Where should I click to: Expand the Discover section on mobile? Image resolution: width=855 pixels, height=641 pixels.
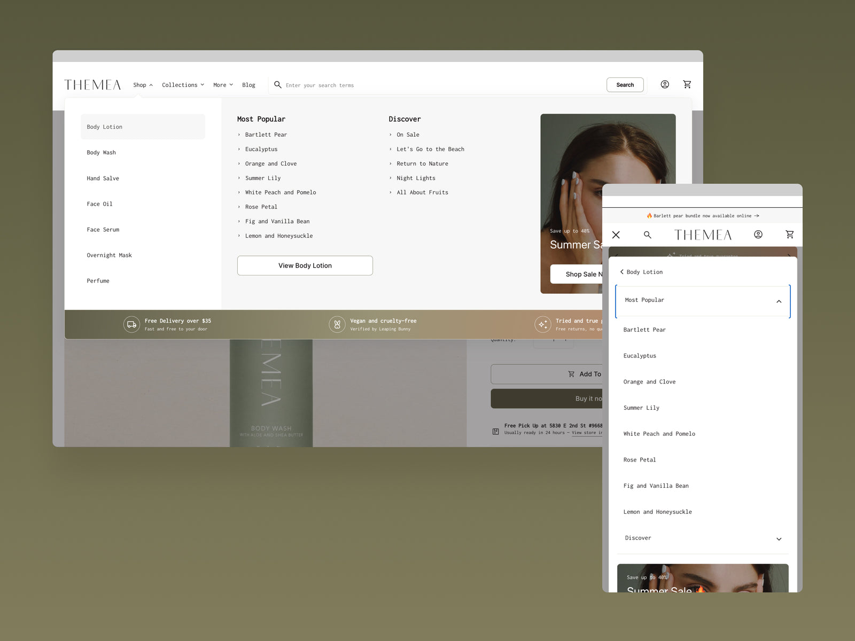[x=778, y=539]
